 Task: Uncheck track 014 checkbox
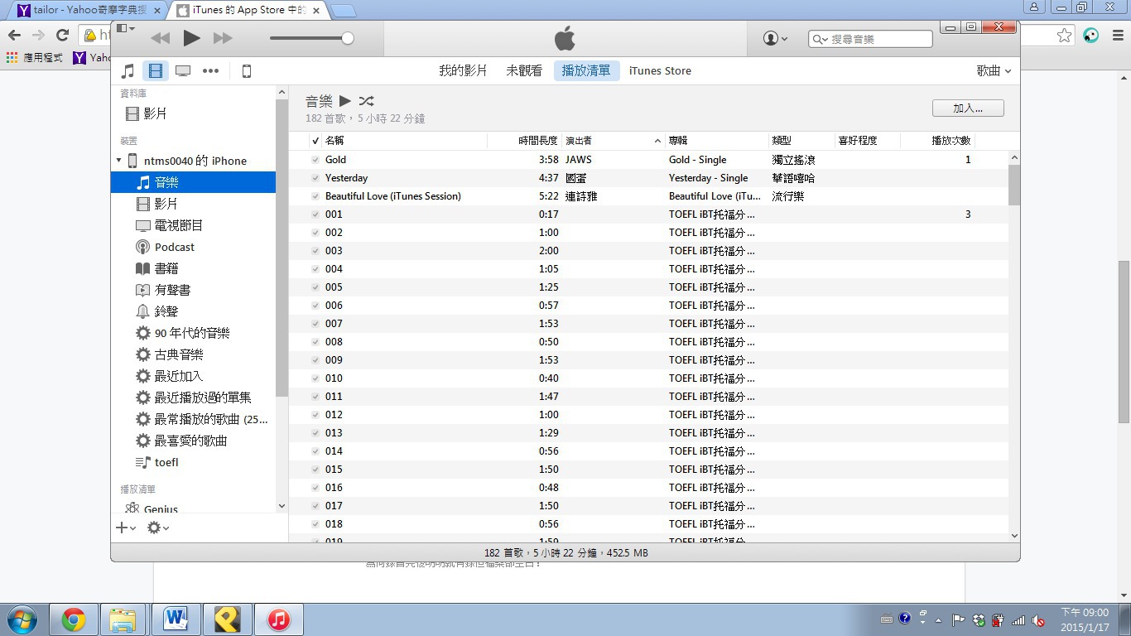coord(315,451)
